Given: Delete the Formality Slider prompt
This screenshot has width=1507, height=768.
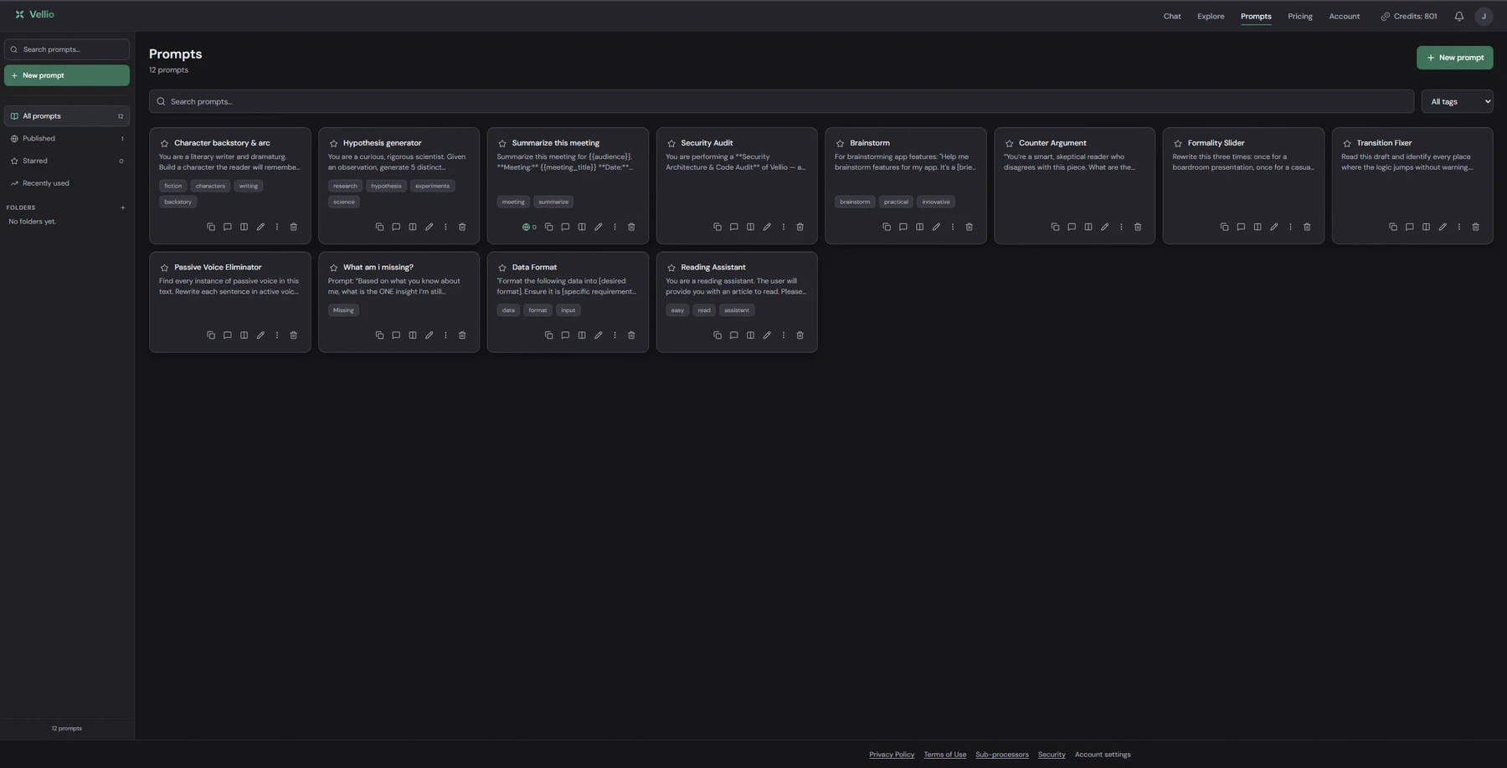Looking at the screenshot, I should (x=1307, y=227).
